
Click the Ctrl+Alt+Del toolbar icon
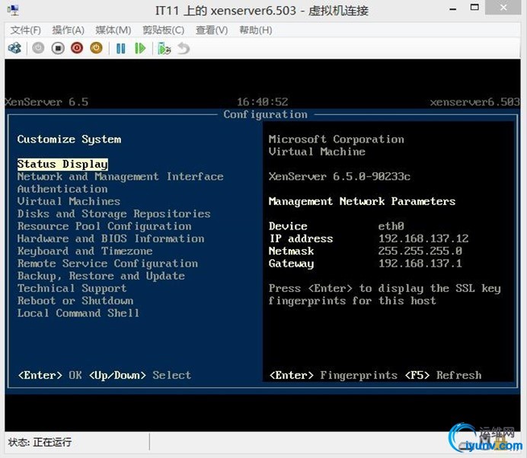(14, 49)
